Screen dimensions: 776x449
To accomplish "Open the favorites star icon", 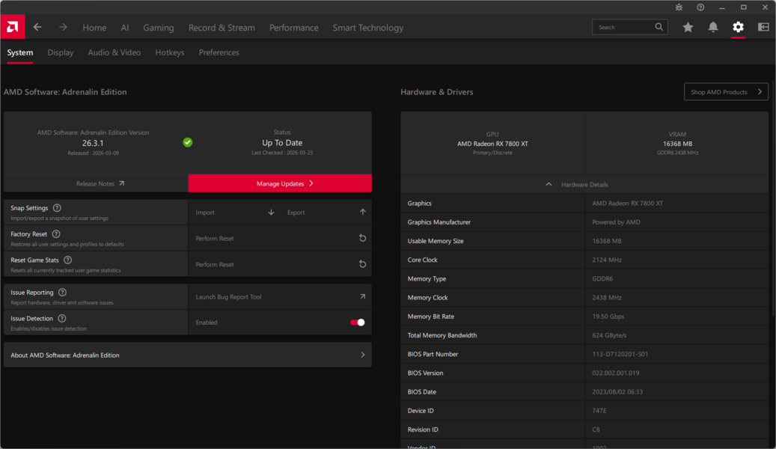I will tap(688, 28).
